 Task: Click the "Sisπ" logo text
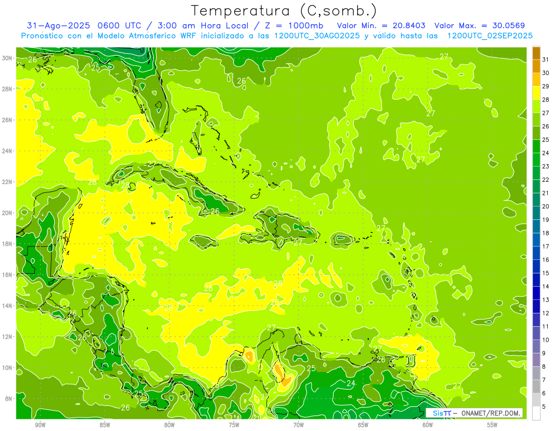click(441, 413)
